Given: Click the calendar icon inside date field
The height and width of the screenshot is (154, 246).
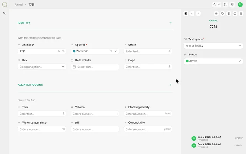Looking at the screenshot, I should 74,67.
